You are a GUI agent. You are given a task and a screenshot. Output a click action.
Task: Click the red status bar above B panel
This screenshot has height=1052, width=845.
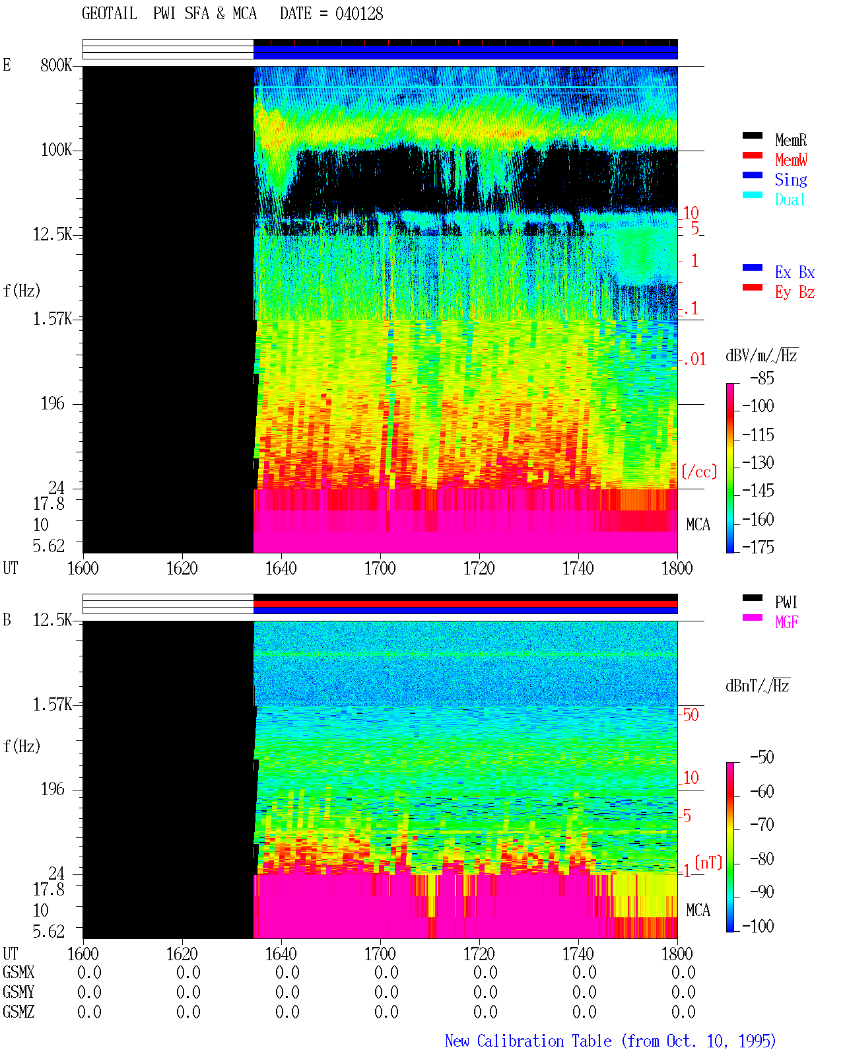[x=465, y=604]
